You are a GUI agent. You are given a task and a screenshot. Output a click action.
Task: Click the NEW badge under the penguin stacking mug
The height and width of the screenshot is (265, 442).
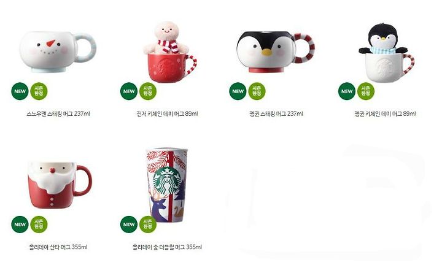click(x=238, y=91)
